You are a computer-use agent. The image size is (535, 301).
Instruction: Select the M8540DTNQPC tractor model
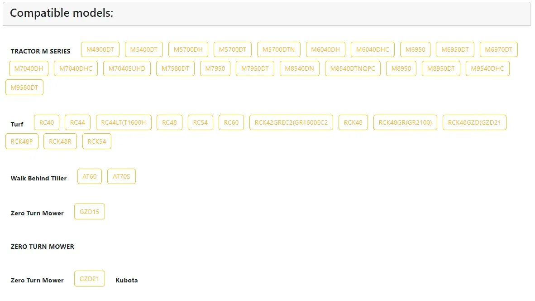click(x=353, y=69)
